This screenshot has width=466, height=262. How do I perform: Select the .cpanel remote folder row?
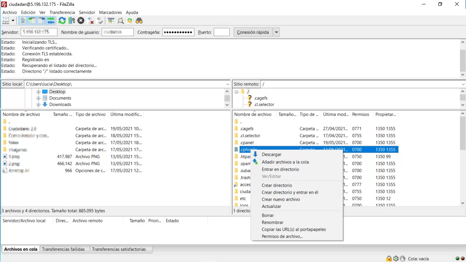click(316, 143)
